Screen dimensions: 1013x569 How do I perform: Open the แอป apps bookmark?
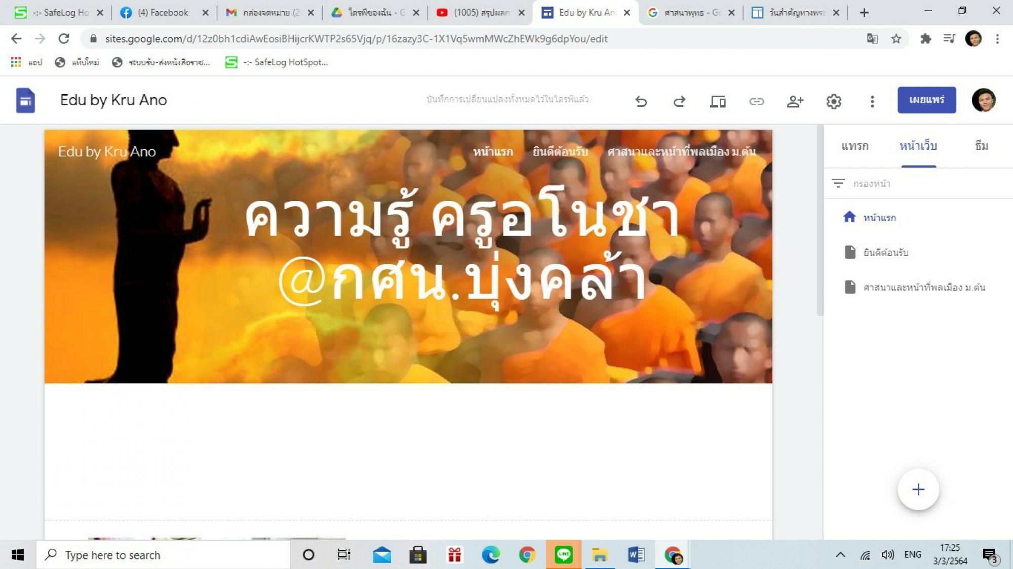26,62
